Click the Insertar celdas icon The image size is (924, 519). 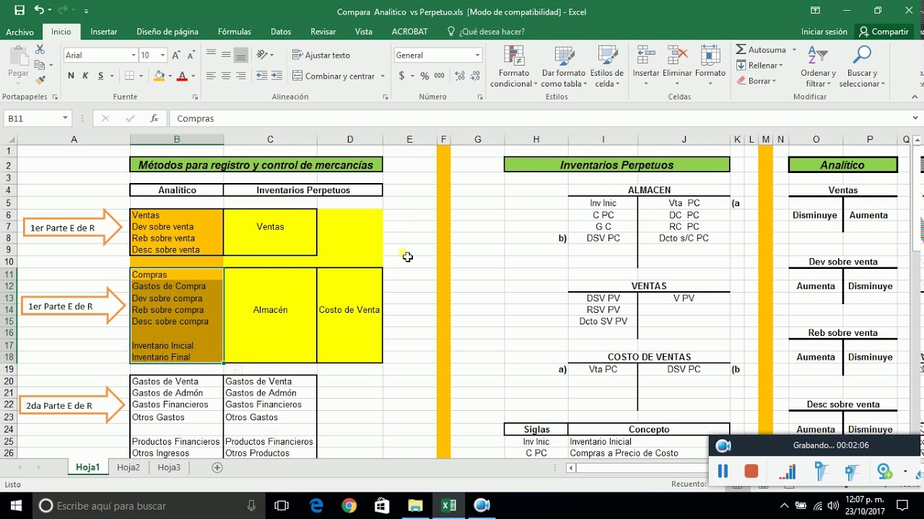click(645, 56)
